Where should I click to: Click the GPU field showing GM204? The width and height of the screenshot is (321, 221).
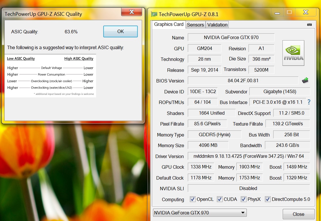[x=205, y=49]
